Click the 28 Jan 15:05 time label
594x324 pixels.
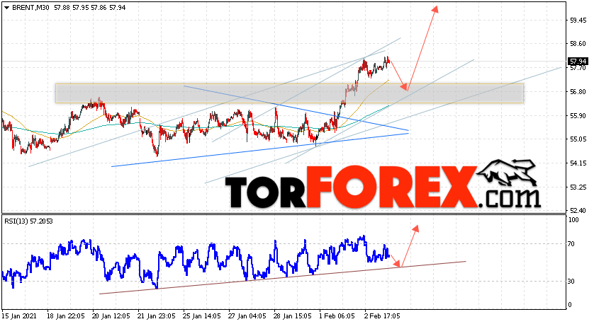293,316
